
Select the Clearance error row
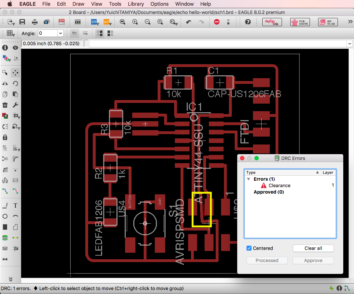point(290,185)
